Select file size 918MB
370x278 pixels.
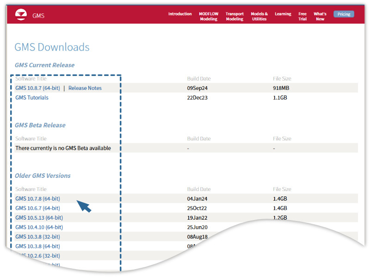click(281, 88)
